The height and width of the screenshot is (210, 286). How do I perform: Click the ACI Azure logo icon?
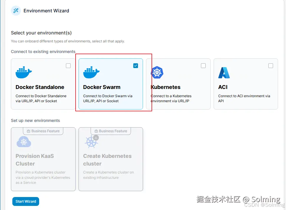224,73
